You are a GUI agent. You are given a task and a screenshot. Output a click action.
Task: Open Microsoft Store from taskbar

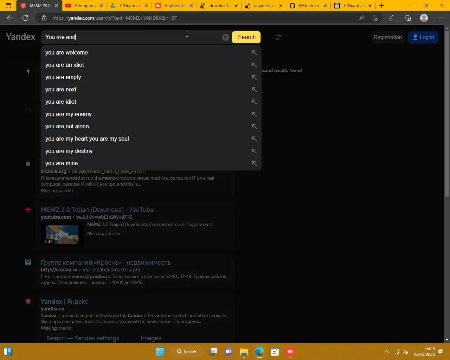(275, 352)
